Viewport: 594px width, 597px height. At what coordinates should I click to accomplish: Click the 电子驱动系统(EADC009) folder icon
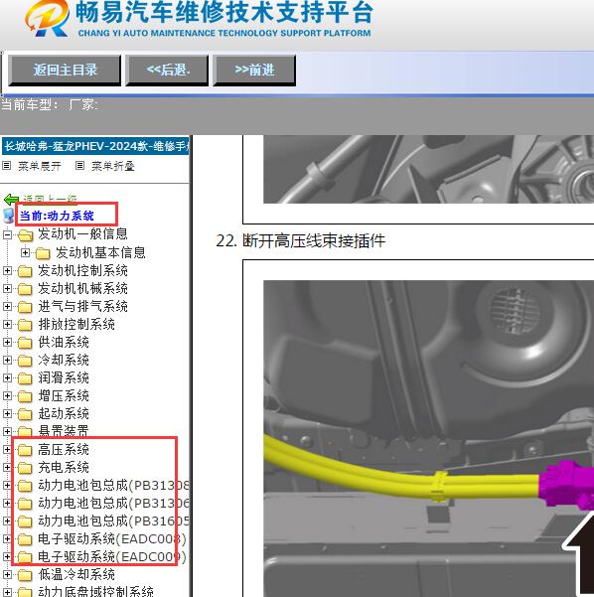click(25, 557)
